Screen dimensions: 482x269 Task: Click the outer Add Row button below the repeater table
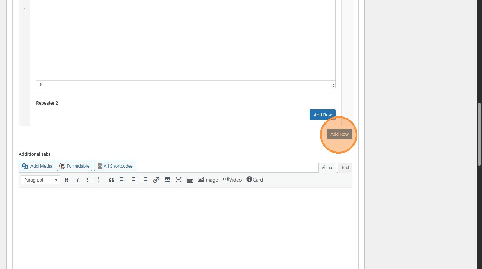340,134
